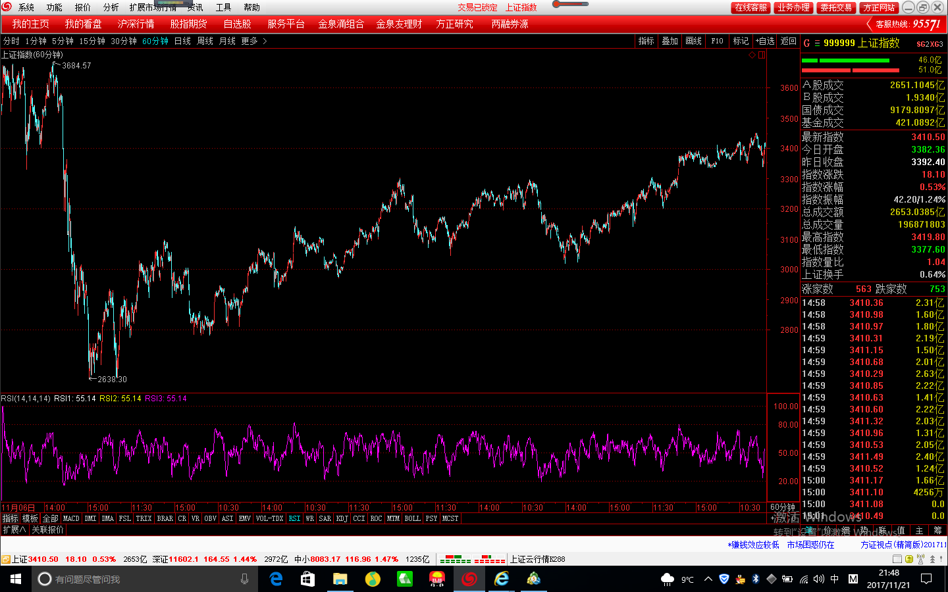Click the Bluetooth icon in the system tray
948x592 pixels.
click(756, 579)
